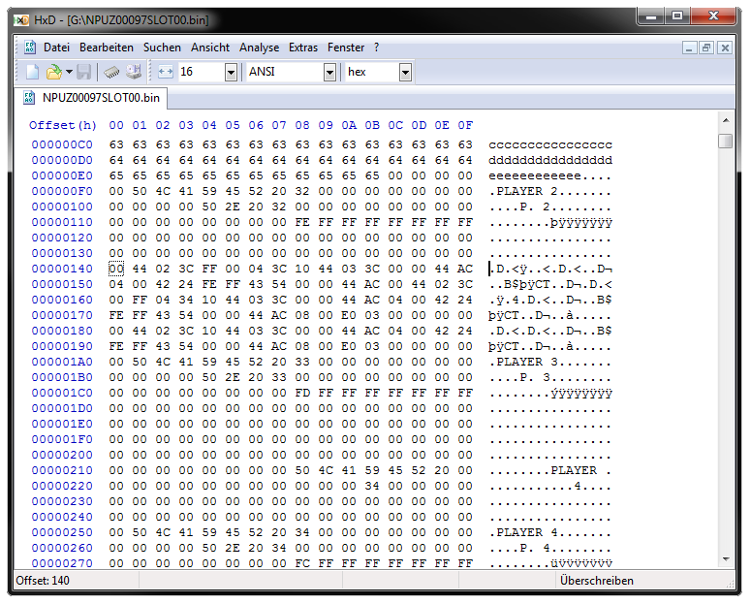Click the 00 column header
The height and width of the screenshot is (604, 751).
coord(116,126)
